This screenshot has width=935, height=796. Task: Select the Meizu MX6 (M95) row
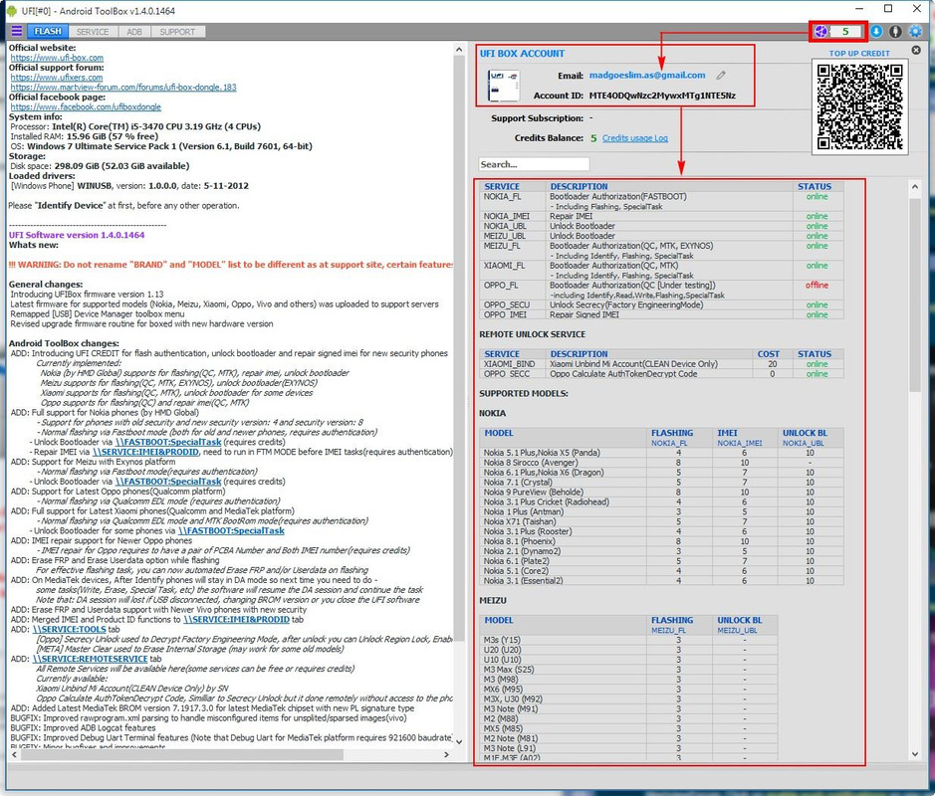628,690
